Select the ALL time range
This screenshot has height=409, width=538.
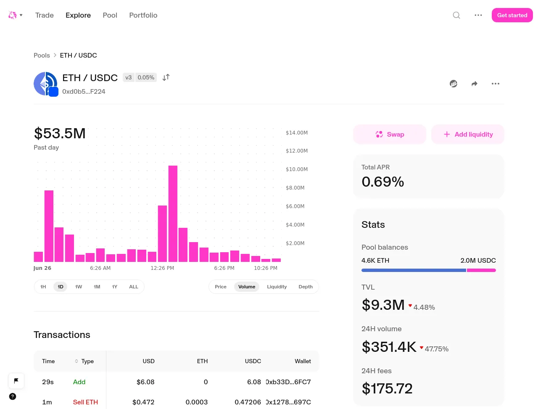[134, 287]
